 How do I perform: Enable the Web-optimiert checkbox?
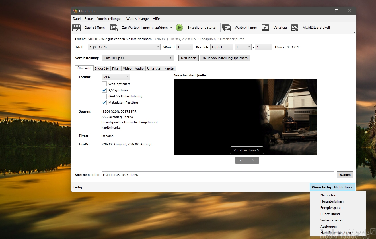click(104, 84)
